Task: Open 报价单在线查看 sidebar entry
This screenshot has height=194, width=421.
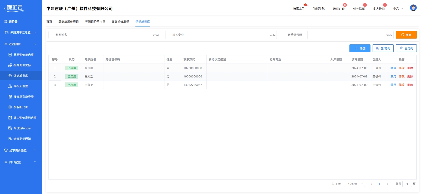Action: (x=23, y=97)
